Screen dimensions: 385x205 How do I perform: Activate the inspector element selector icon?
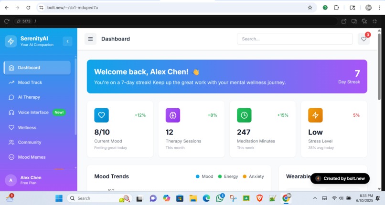pyautogui.click(x=364, y=21)
